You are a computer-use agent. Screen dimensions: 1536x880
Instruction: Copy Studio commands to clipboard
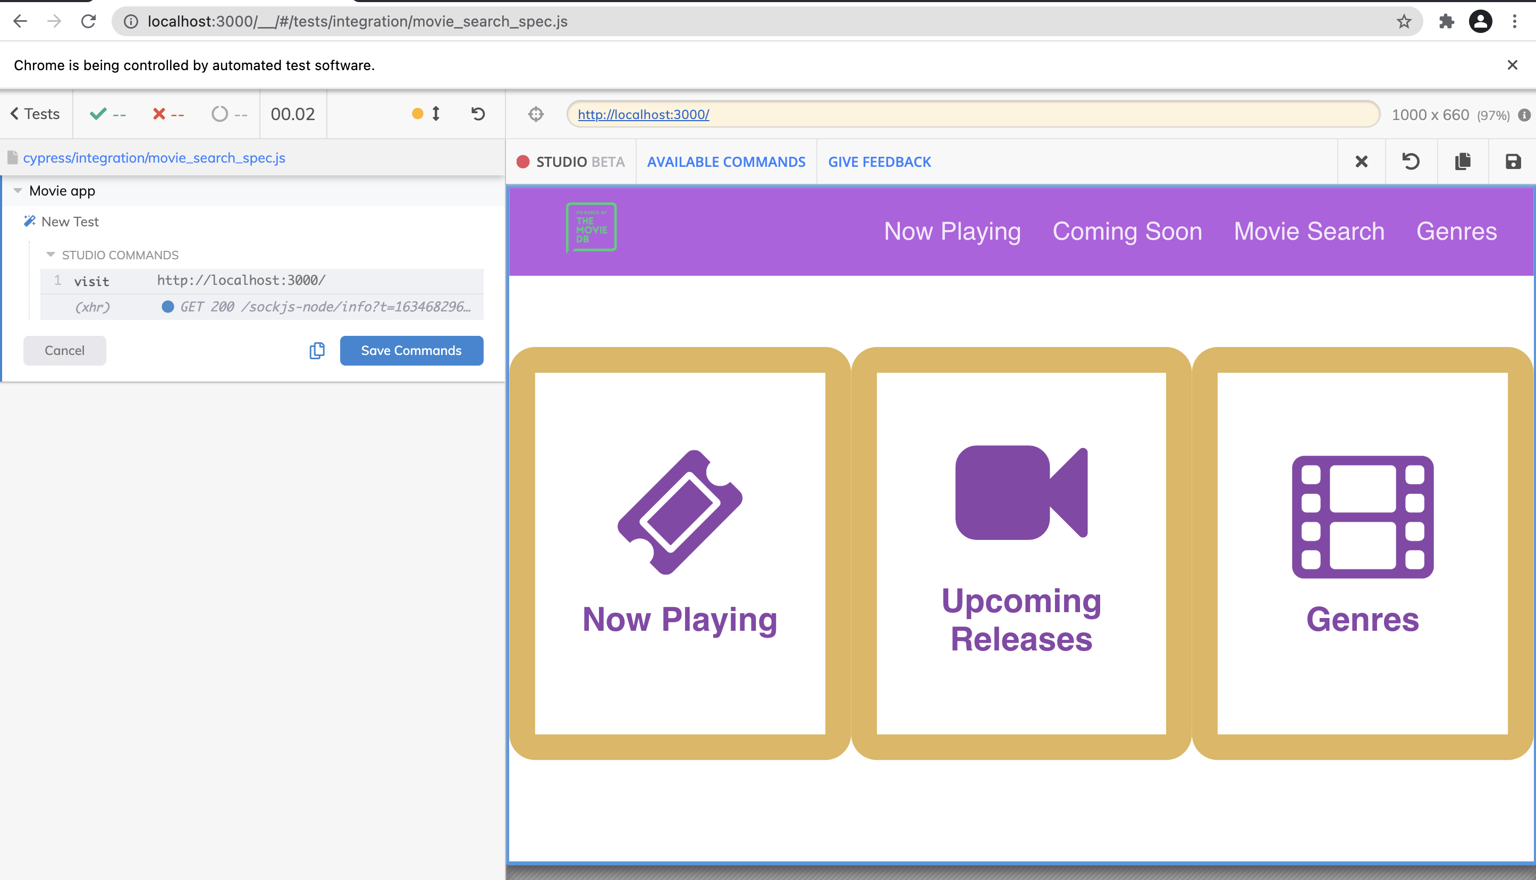coord(1462,162)
